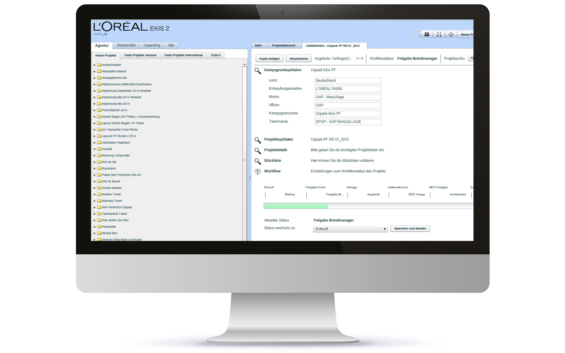Image resolution: width=565 pixels, height=353 pixels.
Task: Click the Stückliste section link
Action: pos(272,161)
